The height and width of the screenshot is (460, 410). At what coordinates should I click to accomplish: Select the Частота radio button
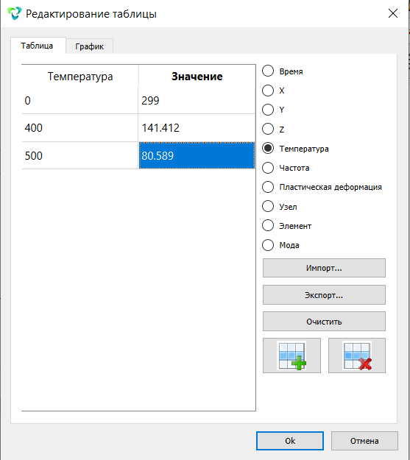[268, 168]
